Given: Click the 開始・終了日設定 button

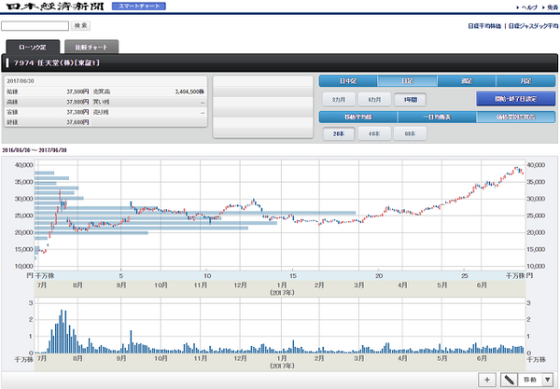Looking at the screenshot, I should (x=516, y=99).
